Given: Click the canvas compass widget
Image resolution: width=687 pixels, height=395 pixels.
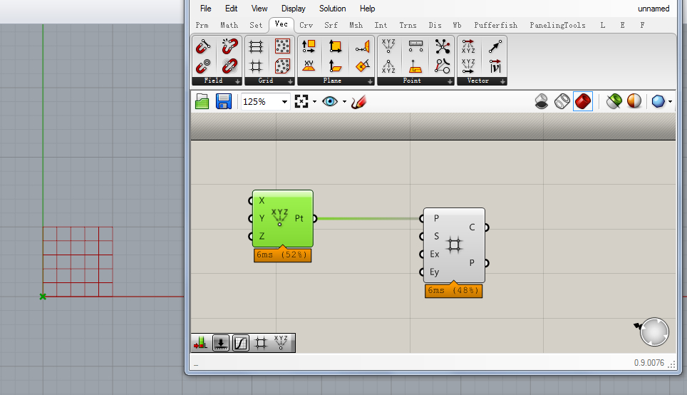Looking at the screenshot, I should pyautogui.click(x=654, y=332).
